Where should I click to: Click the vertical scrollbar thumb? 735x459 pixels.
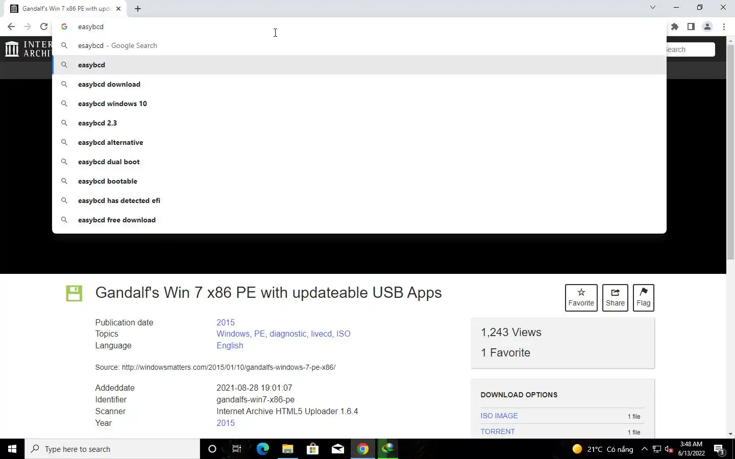[730, 152]
